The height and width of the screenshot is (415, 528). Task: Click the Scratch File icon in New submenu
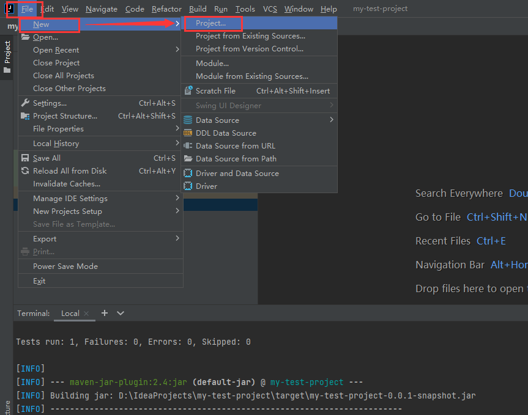point(188,89)
